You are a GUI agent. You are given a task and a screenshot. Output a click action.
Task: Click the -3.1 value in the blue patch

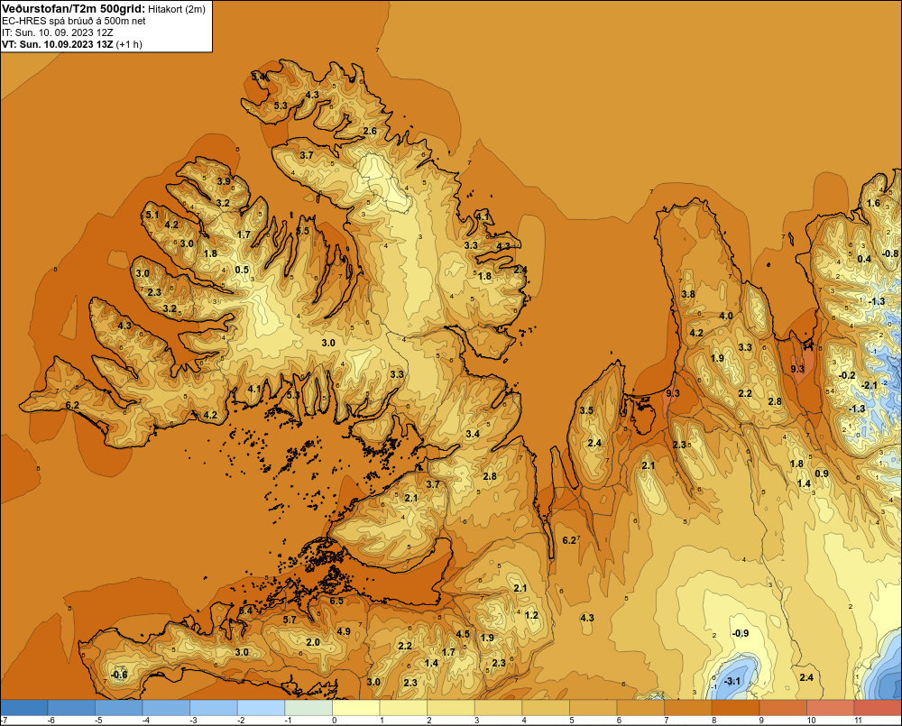[x=732, y=682]
